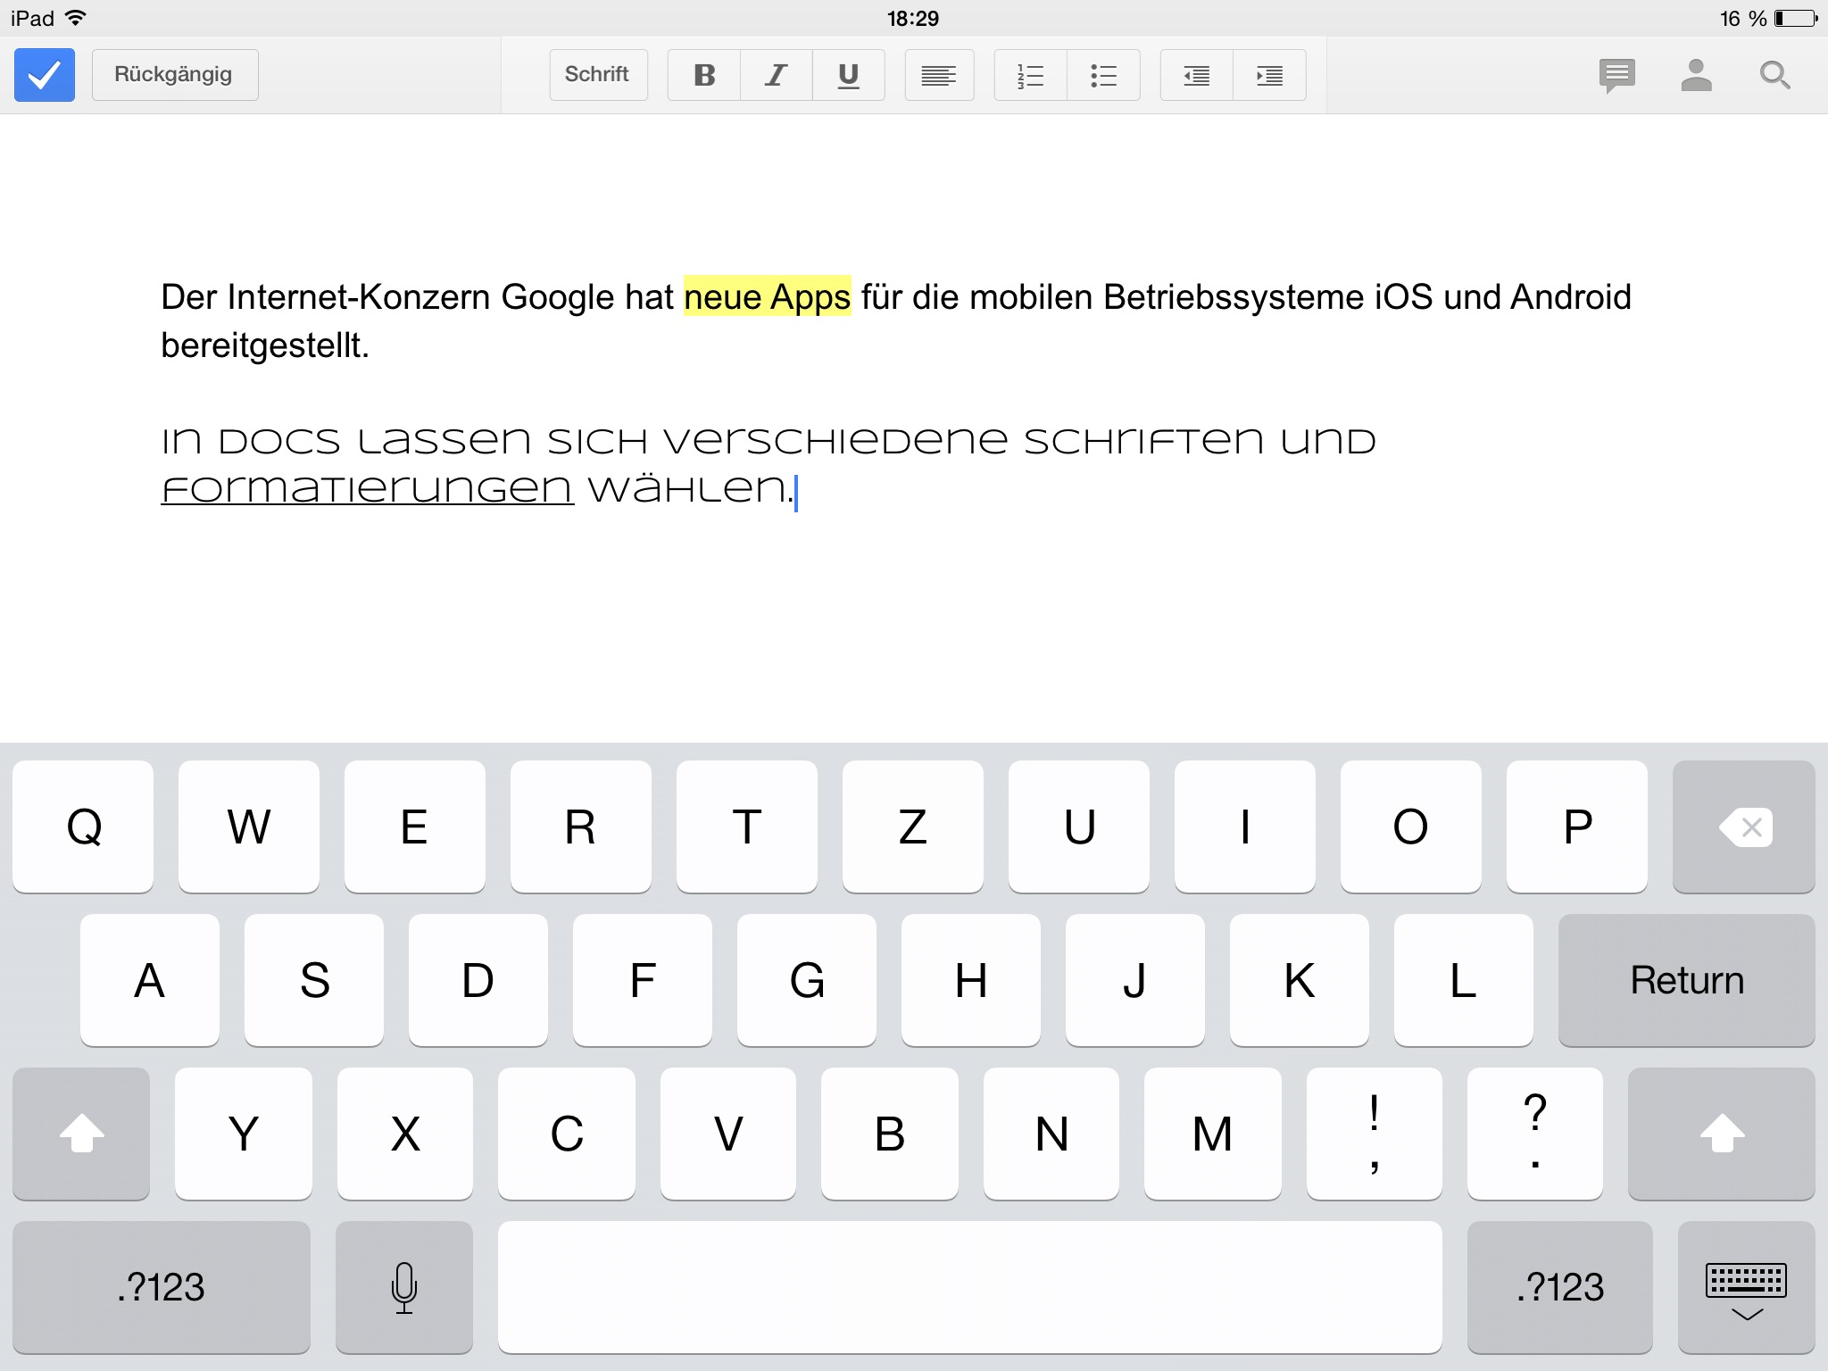Open the share people icon
The image size is (1828, 1371).
tap(1696, 75)
